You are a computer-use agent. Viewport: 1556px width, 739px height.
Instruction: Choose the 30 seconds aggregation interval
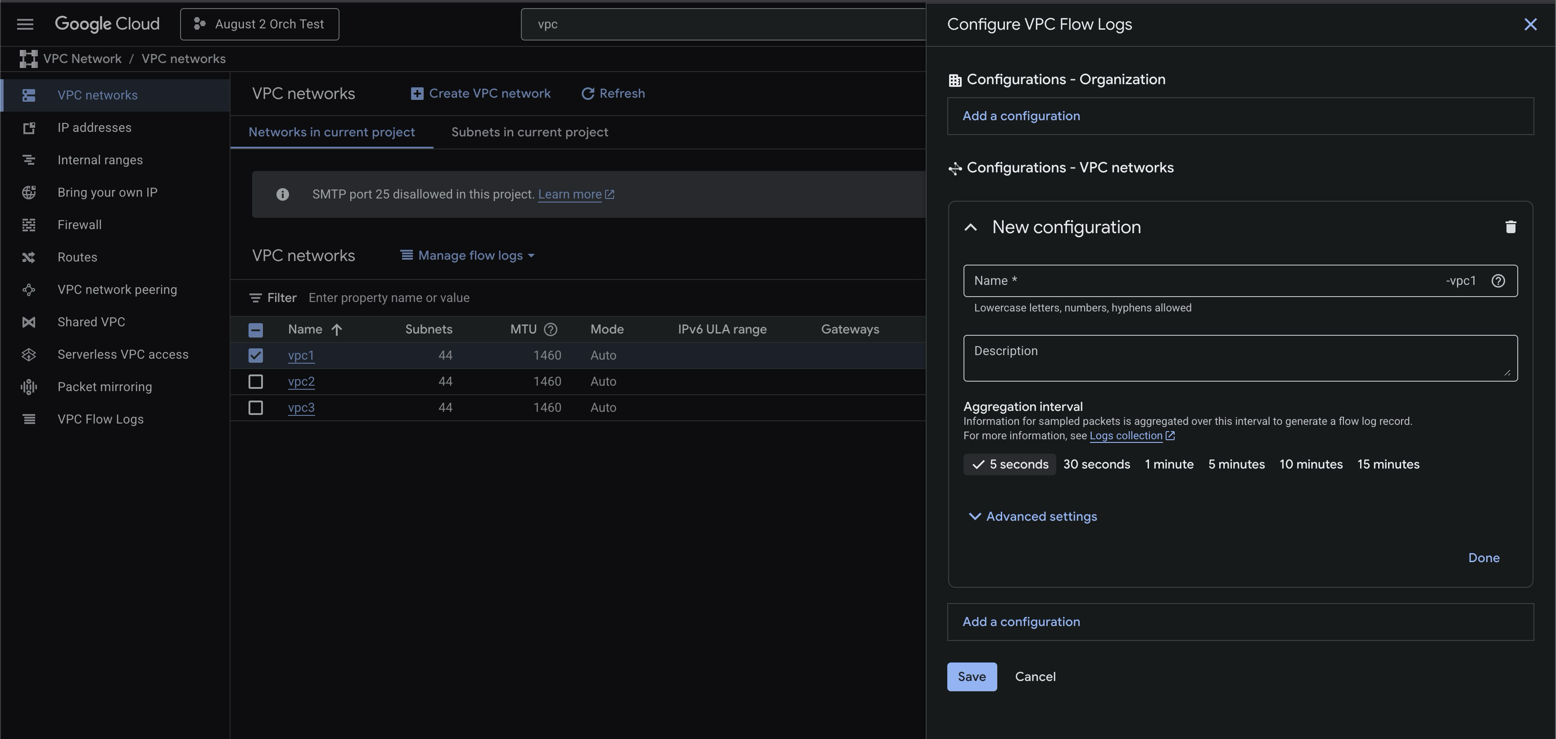click(1096, 464)
